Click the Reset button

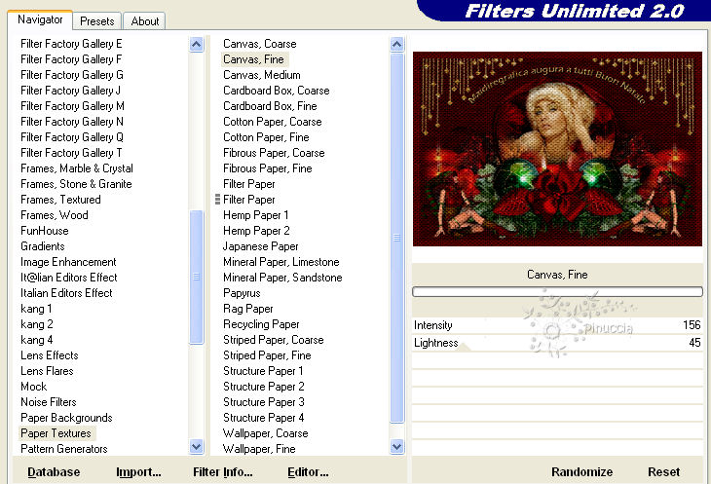[x=663, y=472]
